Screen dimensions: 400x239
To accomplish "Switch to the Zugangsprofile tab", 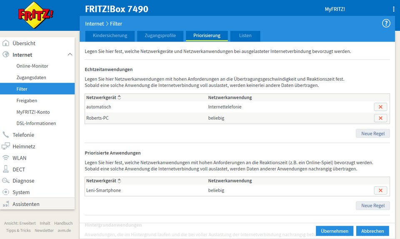I will pyautogui.click(x=160, y=36).
